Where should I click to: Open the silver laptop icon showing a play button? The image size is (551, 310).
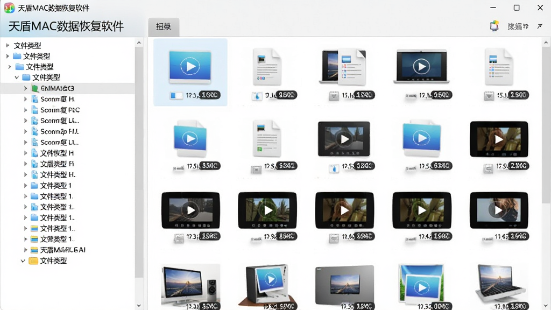coord(421,66)
